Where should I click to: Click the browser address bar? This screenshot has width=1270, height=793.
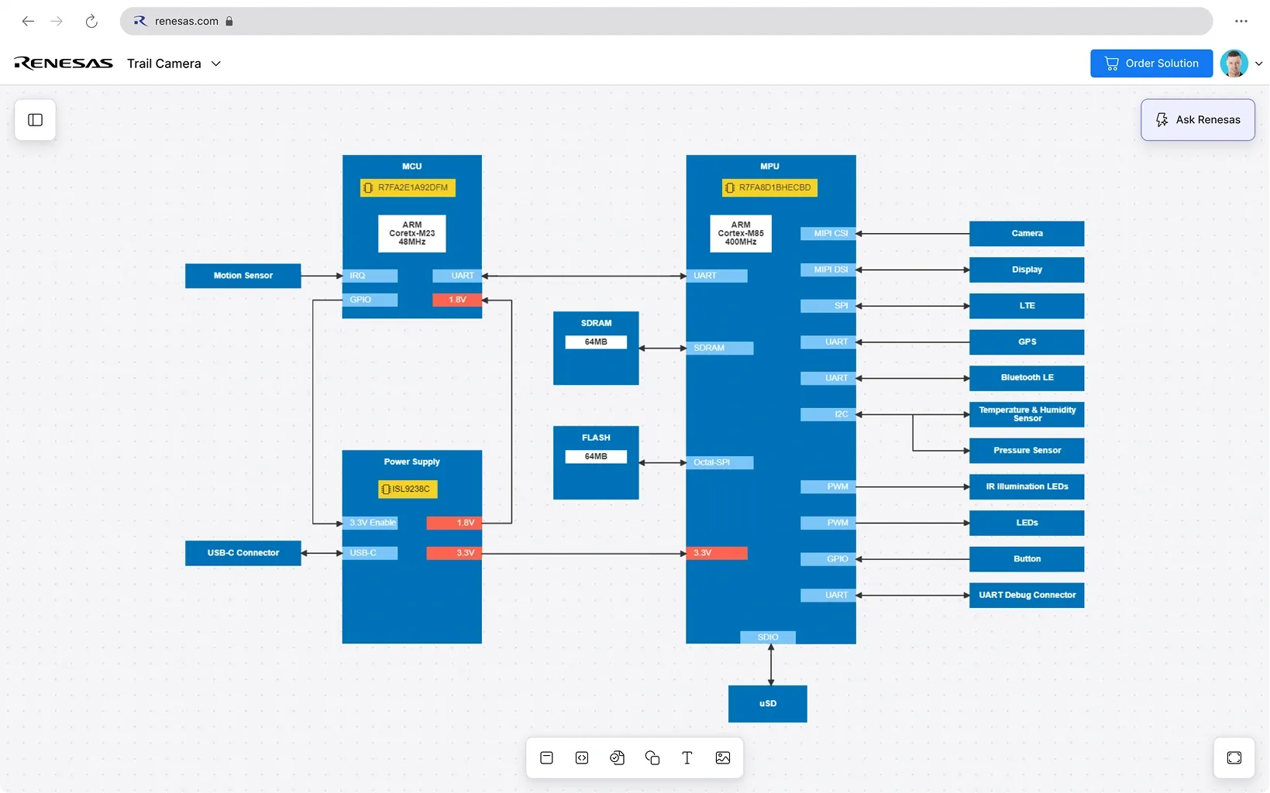pyautogui.click(x=666, y=21)
